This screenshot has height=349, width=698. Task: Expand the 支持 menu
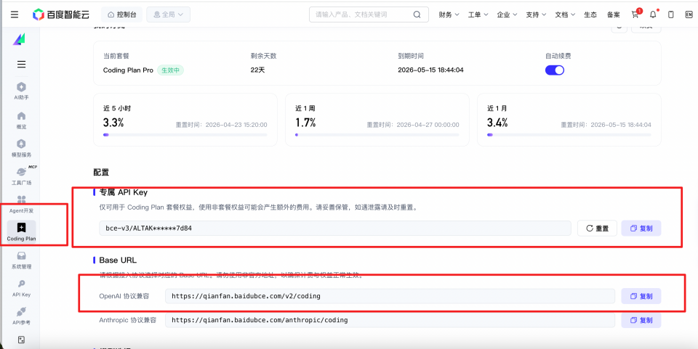(536, 15)
